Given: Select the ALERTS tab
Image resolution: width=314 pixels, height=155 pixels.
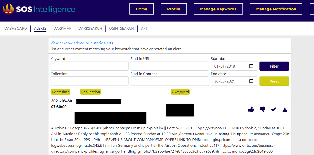Looking at the screenshot, I should (x=40, y=28).
